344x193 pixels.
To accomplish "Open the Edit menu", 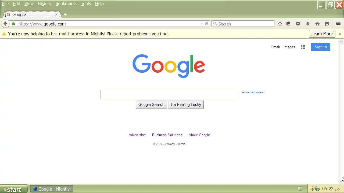I will click(x=16, y=3).
